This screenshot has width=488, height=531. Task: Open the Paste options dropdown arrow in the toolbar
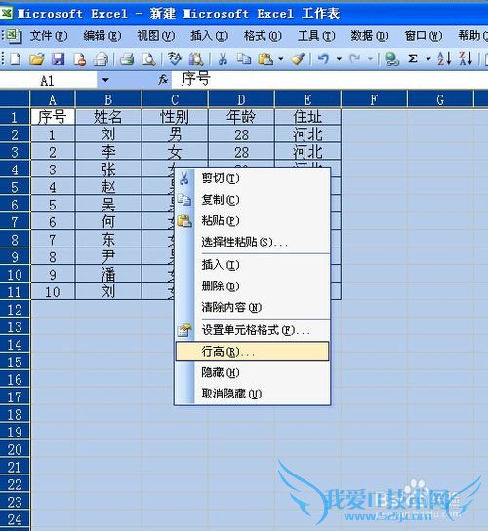[281, 59]
